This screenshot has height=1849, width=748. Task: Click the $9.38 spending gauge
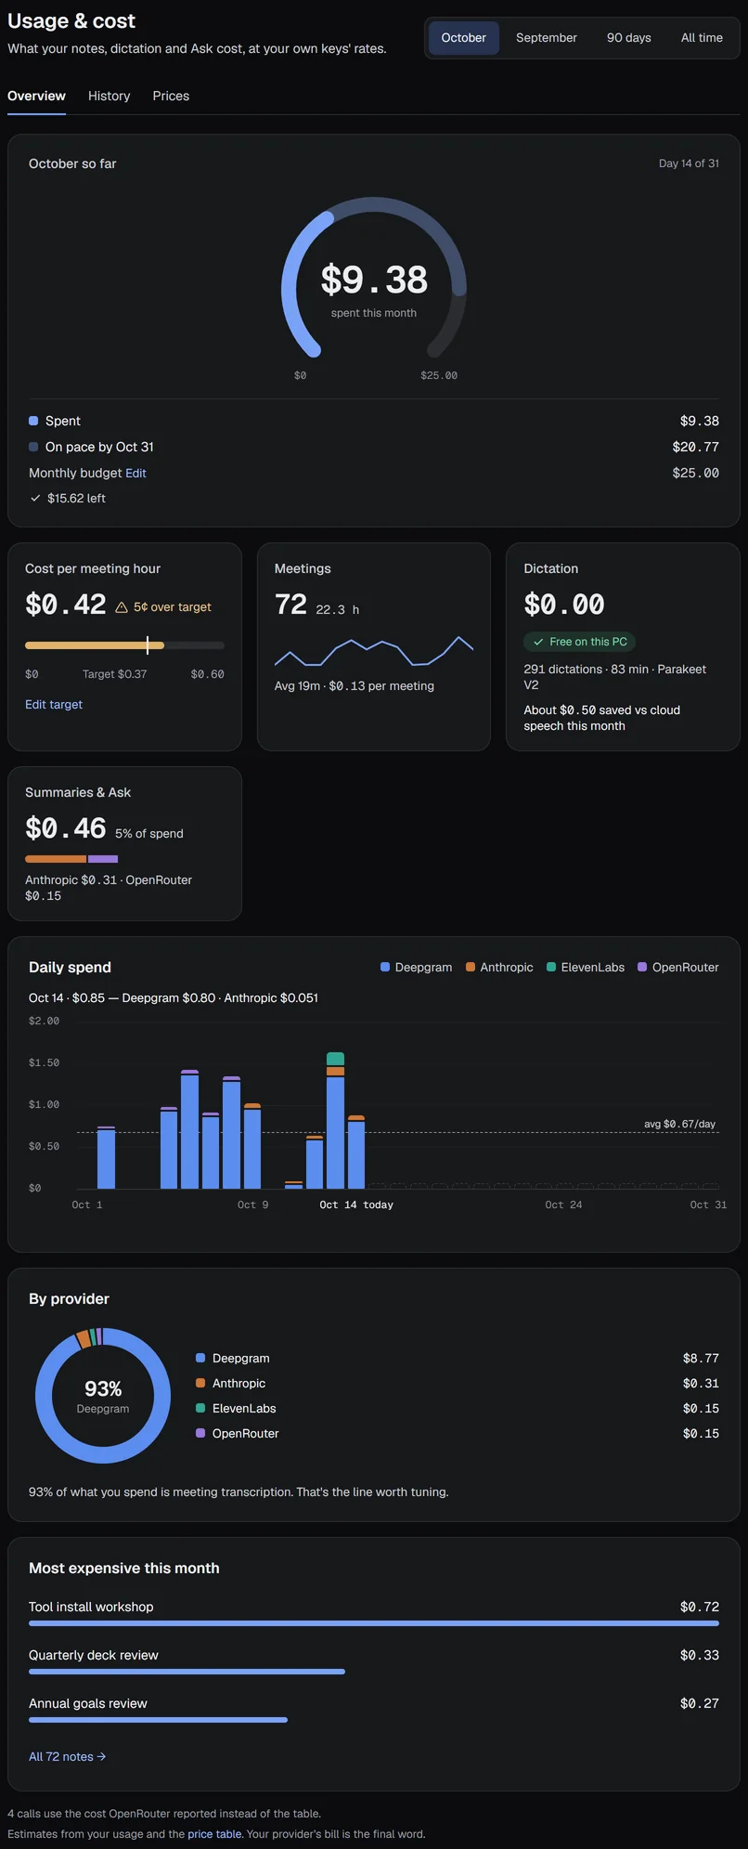pos(374,279)
